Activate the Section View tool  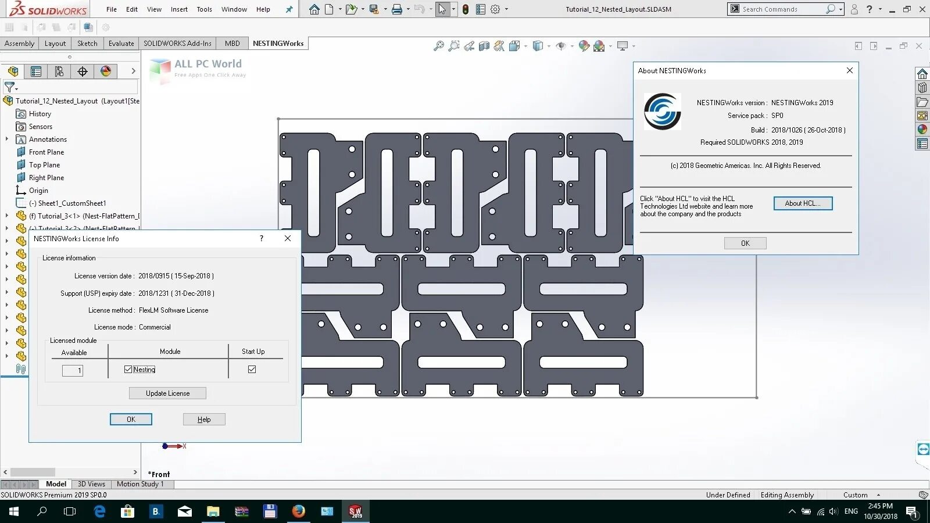484,46
